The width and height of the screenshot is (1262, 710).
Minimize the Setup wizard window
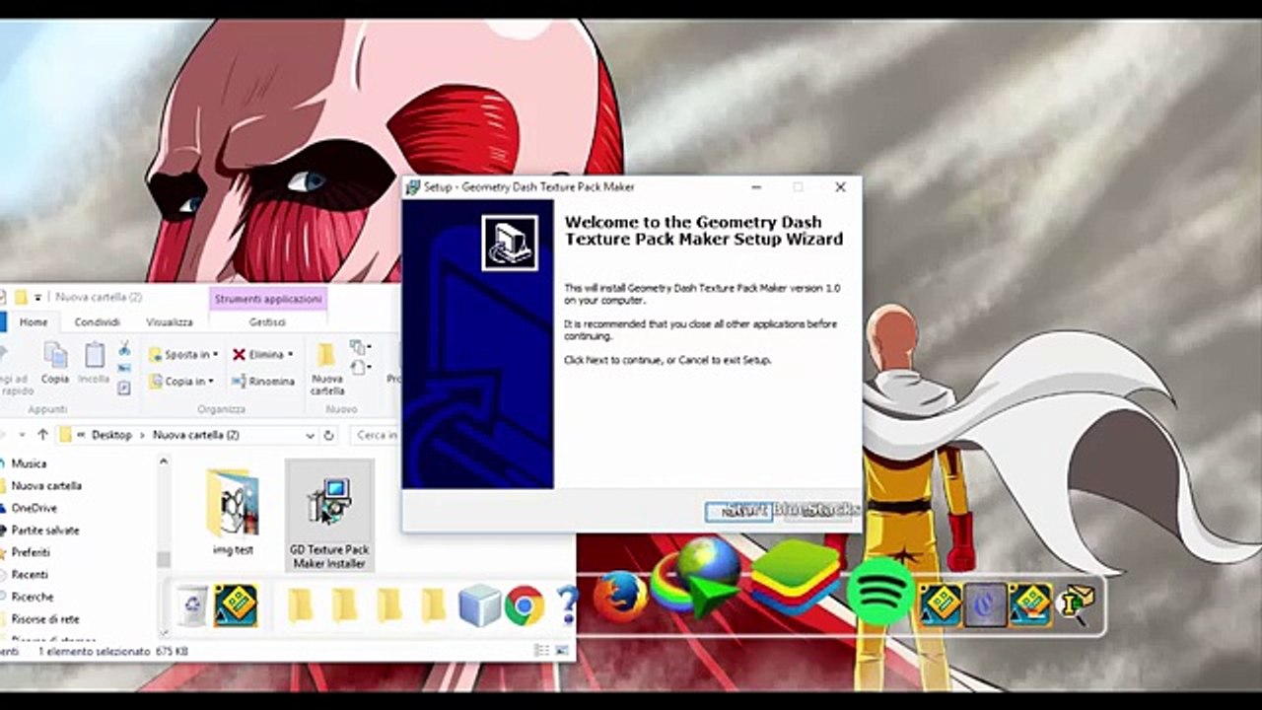pyautogui.click(x=756, y=186)
